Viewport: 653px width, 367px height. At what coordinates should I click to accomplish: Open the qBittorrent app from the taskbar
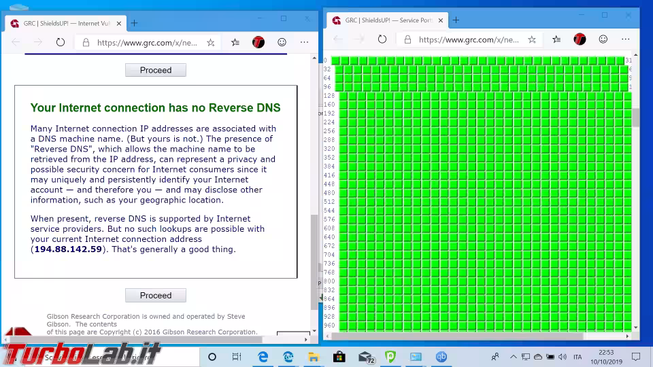[441, 357]
